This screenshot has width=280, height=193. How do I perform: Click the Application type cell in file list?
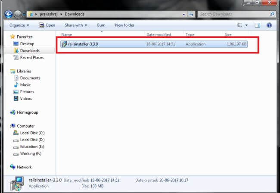196,44
